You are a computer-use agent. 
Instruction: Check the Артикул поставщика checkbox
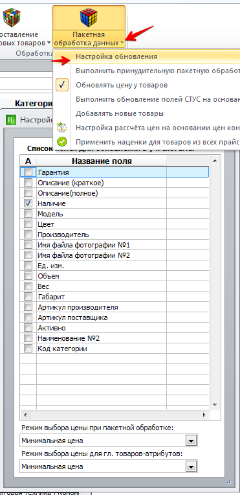28,317
